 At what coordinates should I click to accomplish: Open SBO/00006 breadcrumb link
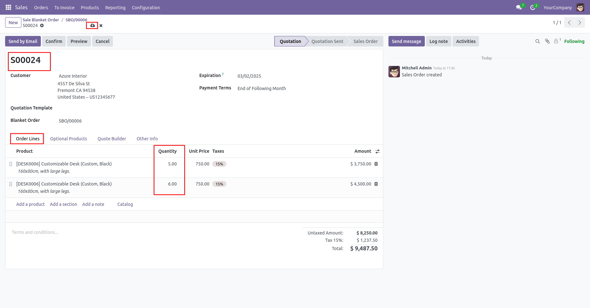pos(77,20)
